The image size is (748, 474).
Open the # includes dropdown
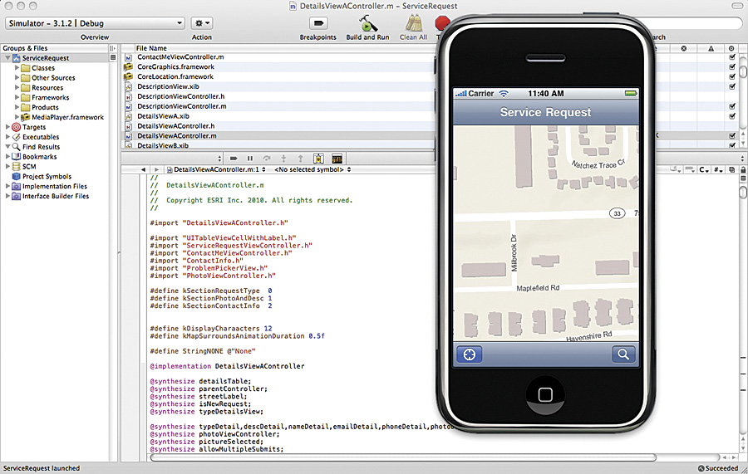pos(718,169)
